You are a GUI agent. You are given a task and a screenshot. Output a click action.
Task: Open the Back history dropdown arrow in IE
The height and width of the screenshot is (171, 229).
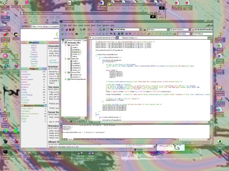(31, 21)
